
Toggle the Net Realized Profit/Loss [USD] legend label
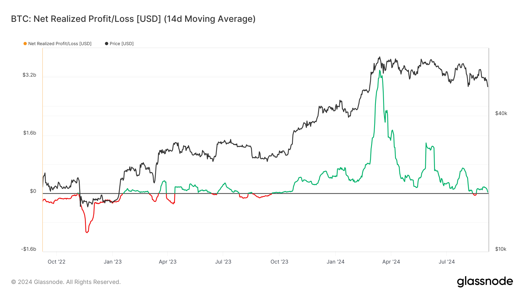click(60, 44)
